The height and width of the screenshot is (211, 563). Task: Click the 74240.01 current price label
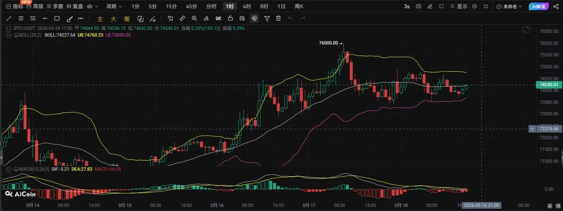point(548,85)
